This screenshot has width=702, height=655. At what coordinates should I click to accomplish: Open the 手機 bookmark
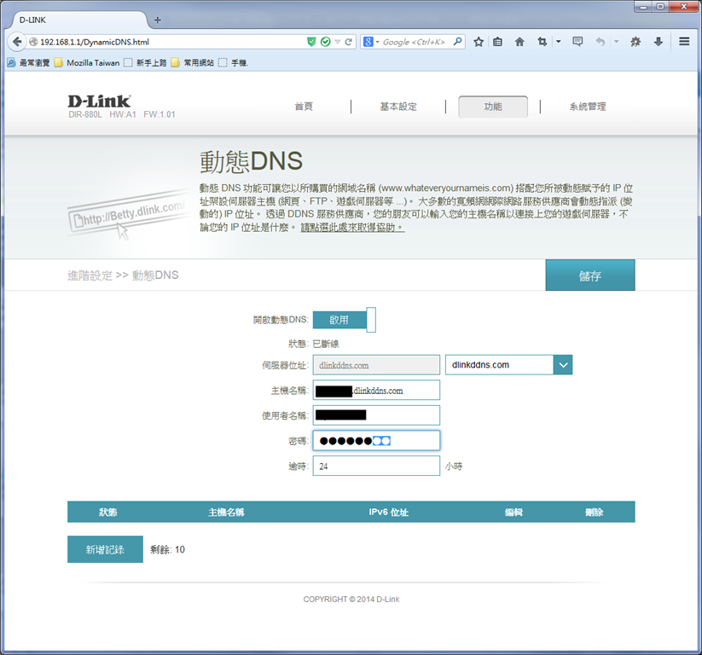[233, 62]
